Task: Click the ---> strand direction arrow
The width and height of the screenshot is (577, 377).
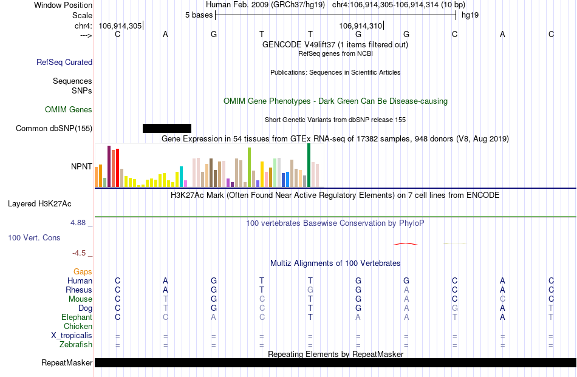Action: 86,35
